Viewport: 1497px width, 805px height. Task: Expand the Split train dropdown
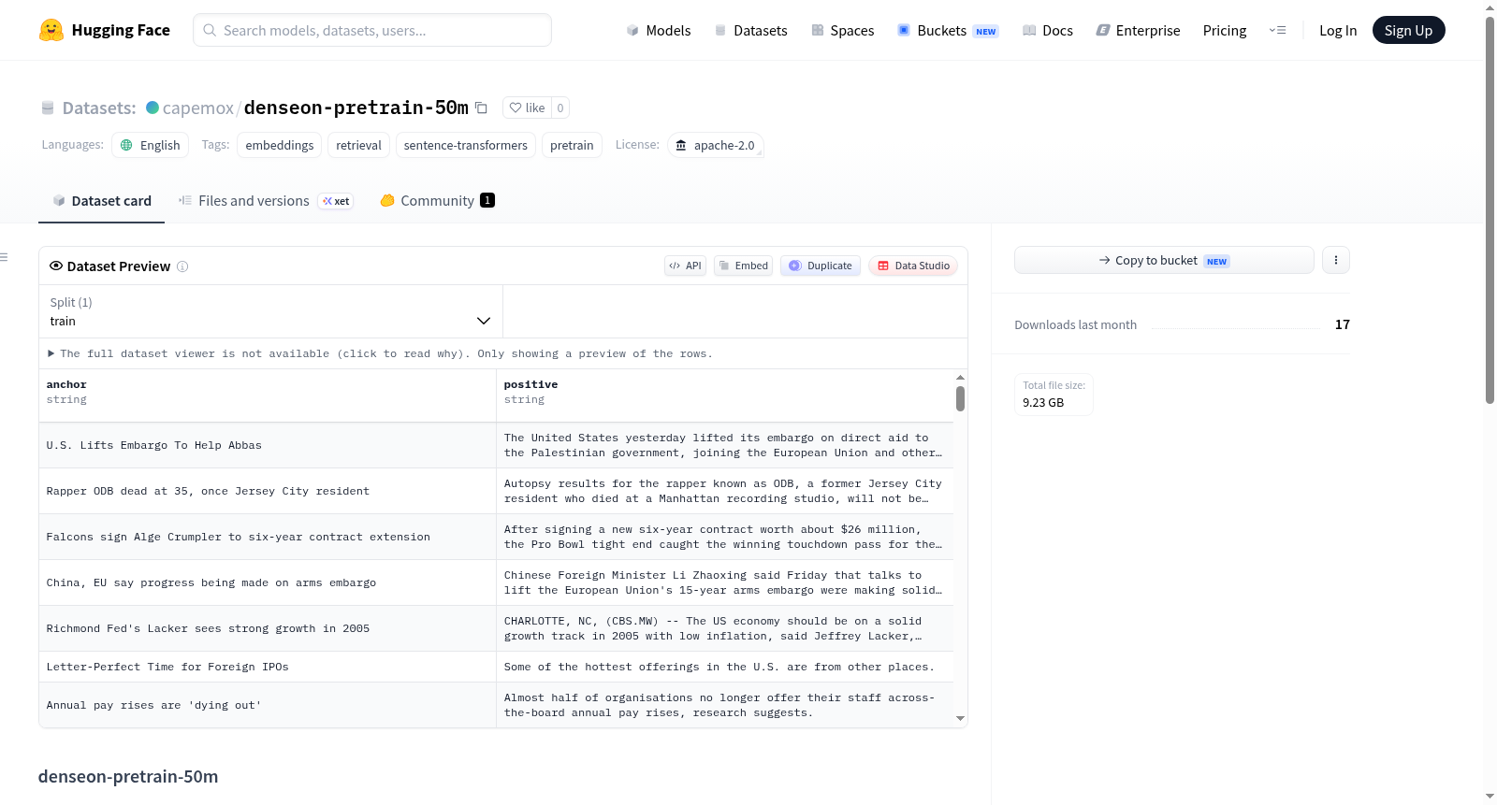pyautogui.click(x=270, y=311)
